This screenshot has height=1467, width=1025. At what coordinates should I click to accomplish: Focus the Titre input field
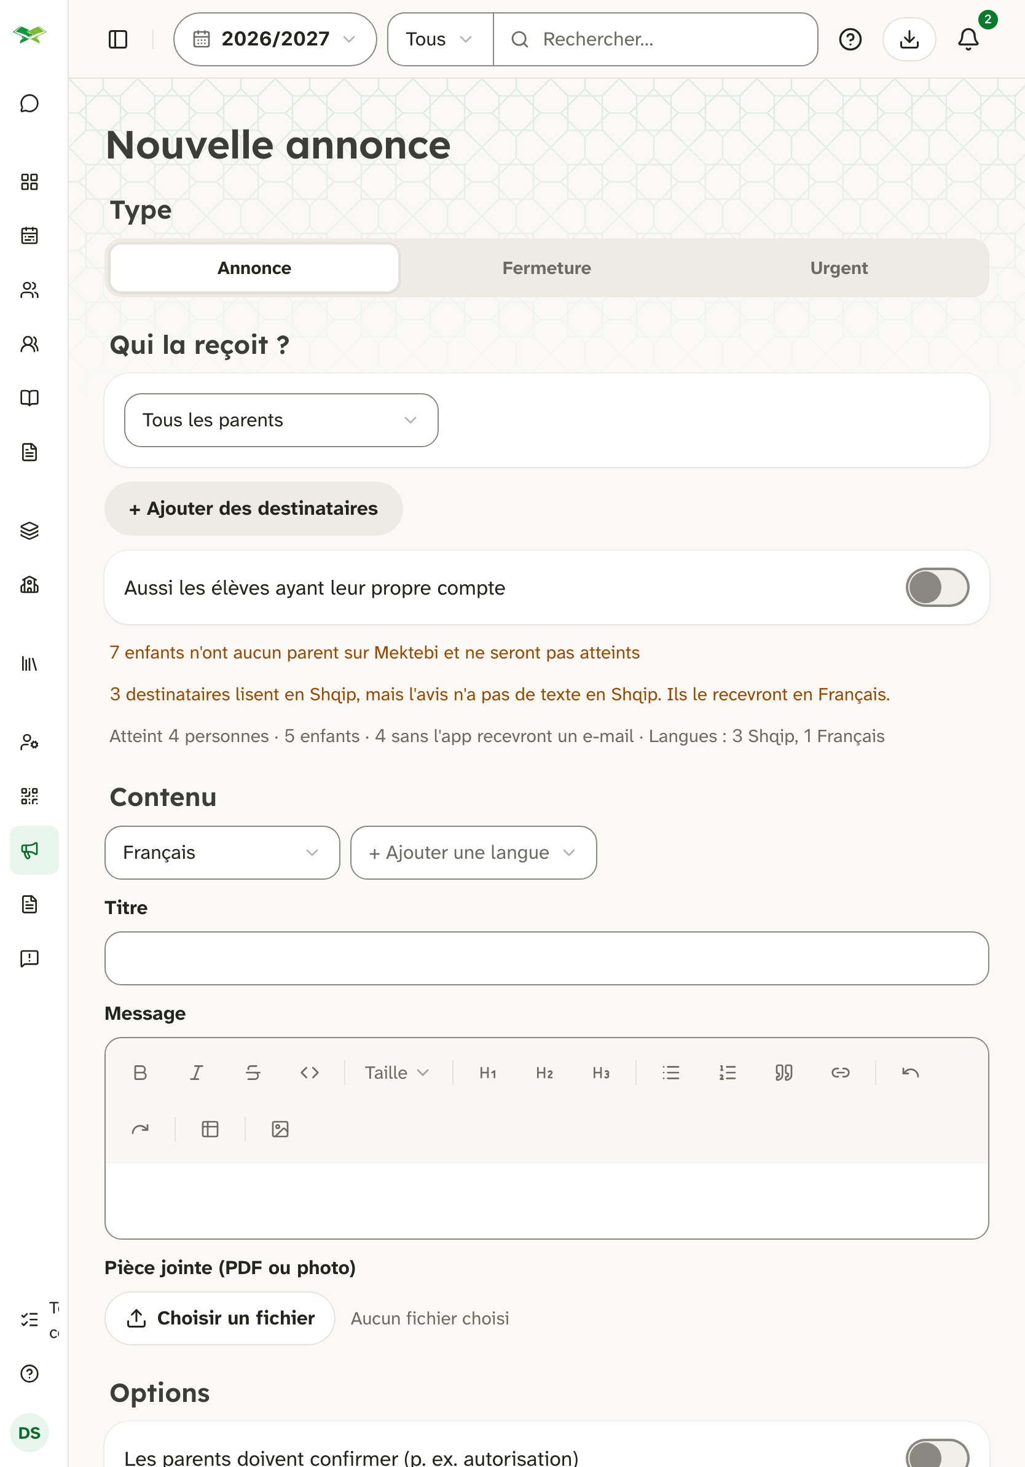point(546,958)
